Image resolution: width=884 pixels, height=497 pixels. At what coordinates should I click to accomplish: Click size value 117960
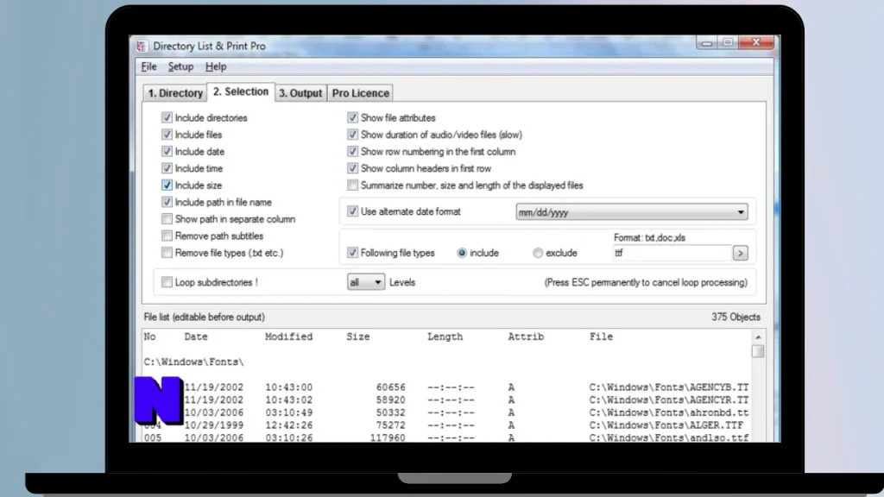pyautogui.click(x=388, y=437)
